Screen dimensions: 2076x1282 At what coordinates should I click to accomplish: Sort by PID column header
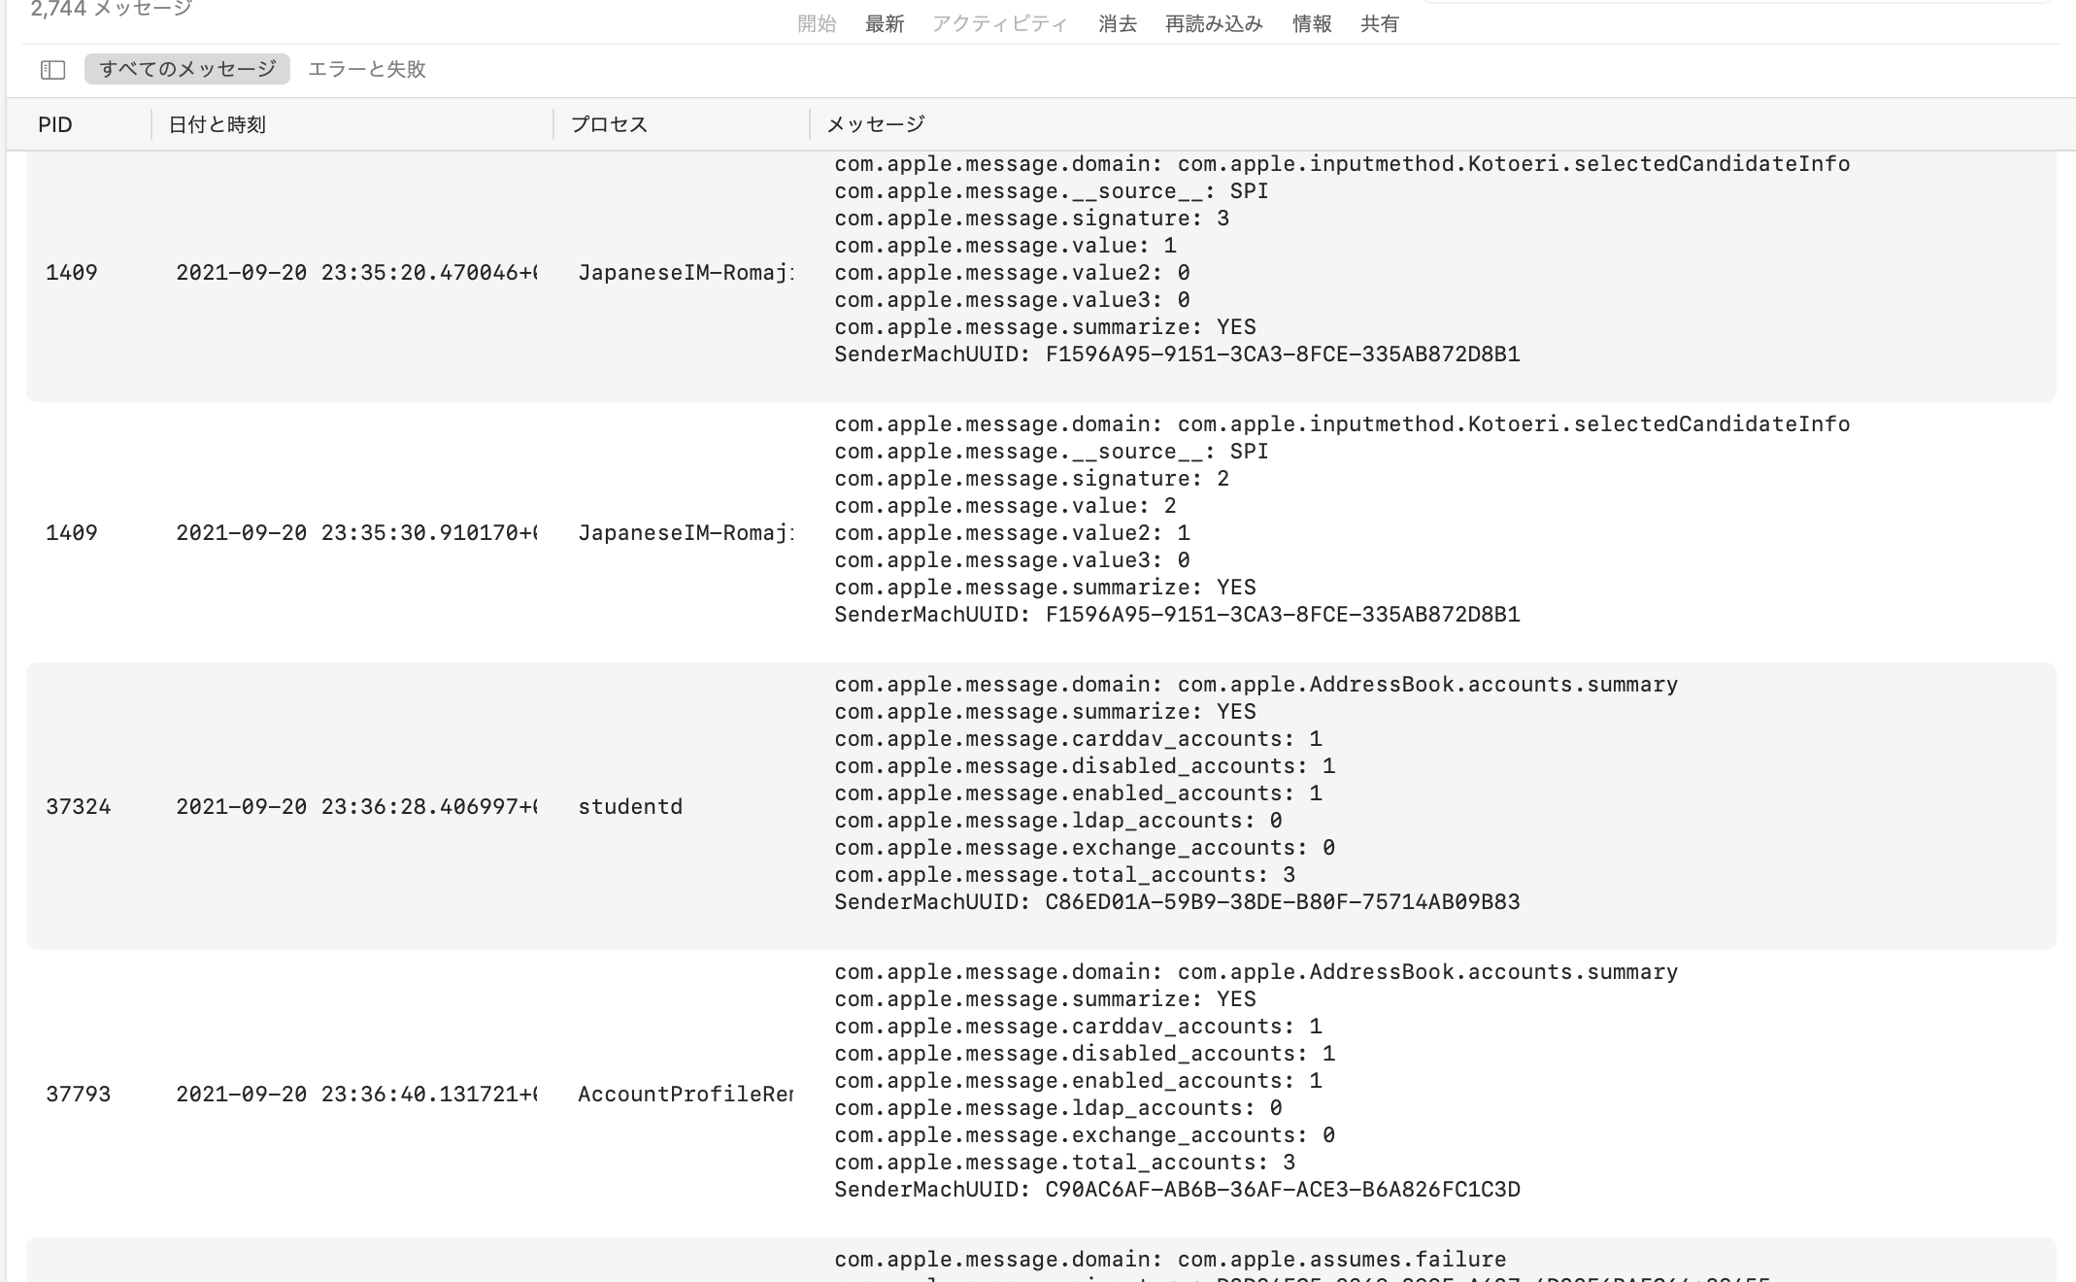pos(55,124)
